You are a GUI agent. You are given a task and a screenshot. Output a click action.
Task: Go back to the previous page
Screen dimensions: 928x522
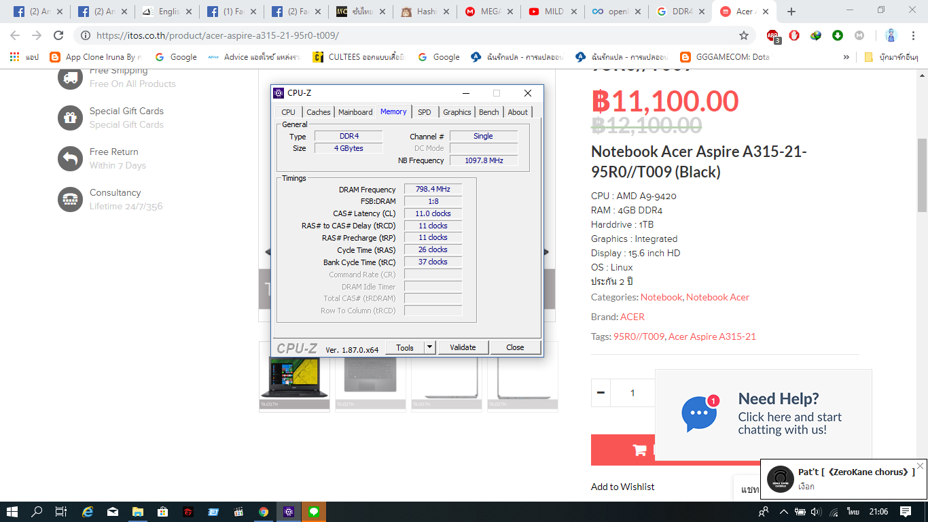click(15, 35)
